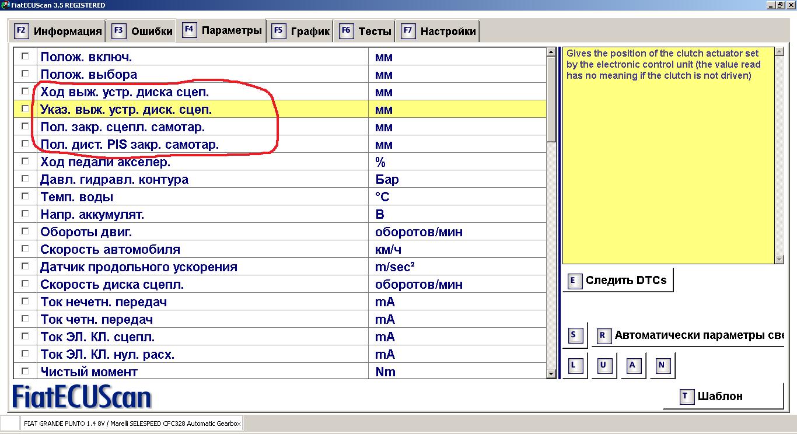Click the A shortcut button
Image resolution: width=797 pixels, height=434 pixels.
tap(632, 366)
